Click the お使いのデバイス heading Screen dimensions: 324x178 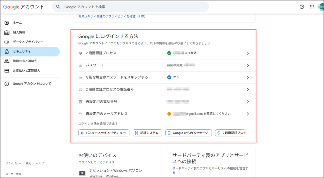97,155
